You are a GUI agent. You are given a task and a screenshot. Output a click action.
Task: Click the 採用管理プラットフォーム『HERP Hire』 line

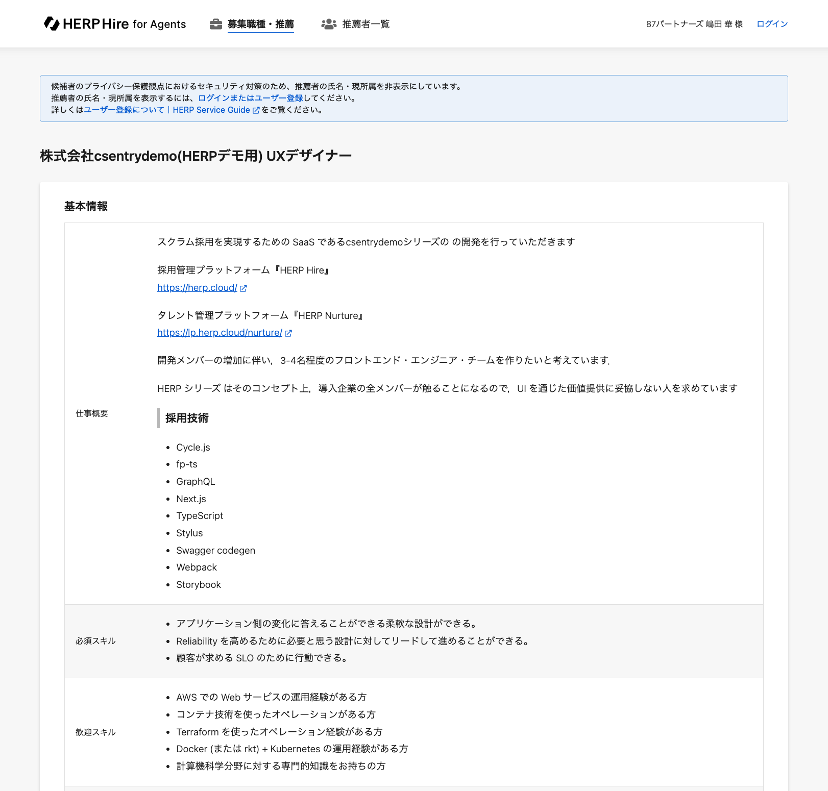244,270
